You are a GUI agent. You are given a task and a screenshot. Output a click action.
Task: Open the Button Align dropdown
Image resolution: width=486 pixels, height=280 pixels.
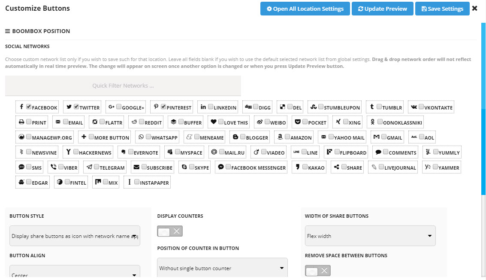75,271
